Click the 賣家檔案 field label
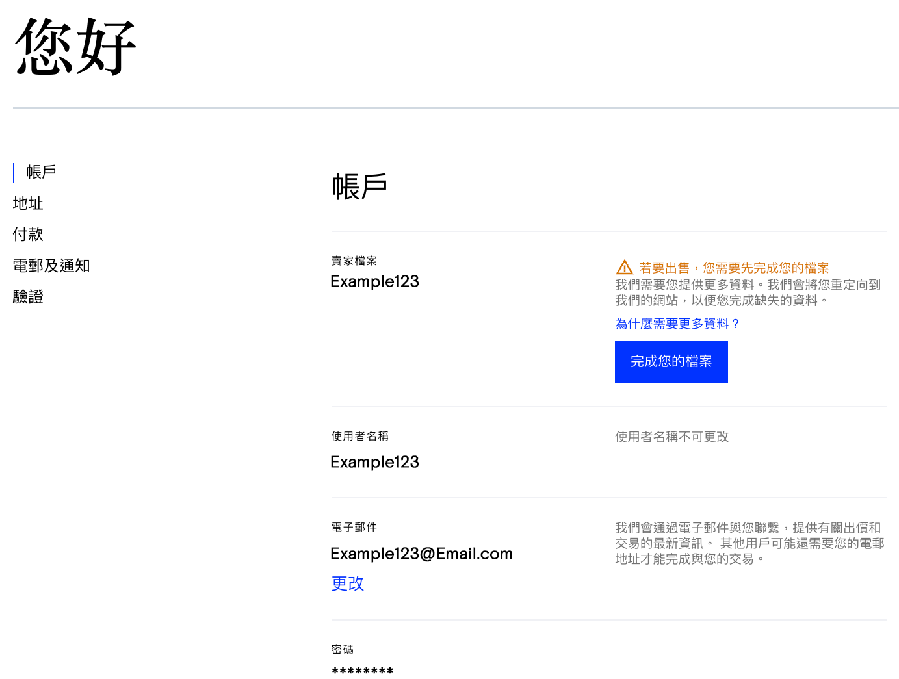The height and width of the screenshot is (679, 899). click(x=354, y=261)
